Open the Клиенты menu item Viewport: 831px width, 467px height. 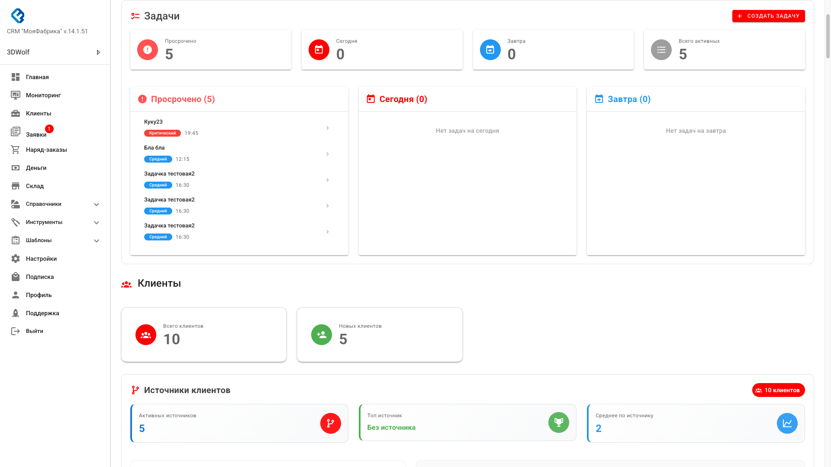point(39,113)
